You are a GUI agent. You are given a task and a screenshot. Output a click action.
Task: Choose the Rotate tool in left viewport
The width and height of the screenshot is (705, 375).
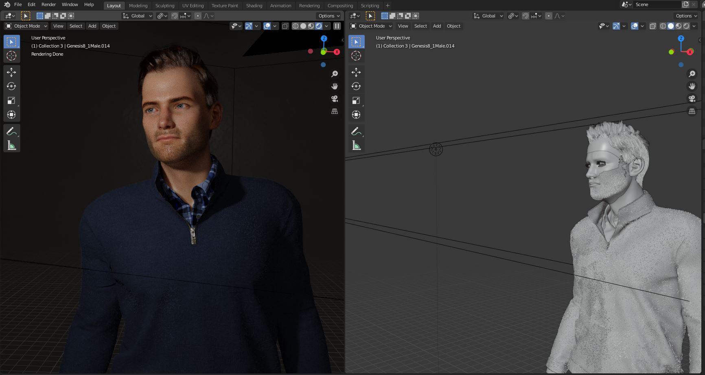[x=11, y=86]
